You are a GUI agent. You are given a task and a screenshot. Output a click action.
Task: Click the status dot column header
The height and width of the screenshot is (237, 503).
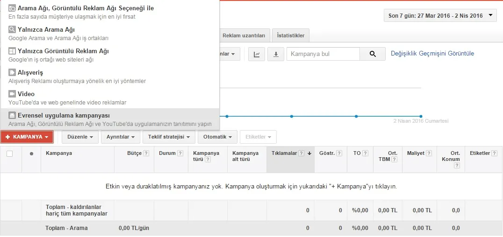coord(31,154)
